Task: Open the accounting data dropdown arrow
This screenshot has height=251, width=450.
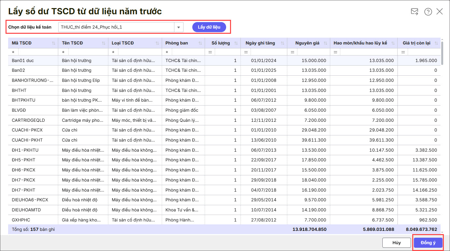Action: point(179,27)
